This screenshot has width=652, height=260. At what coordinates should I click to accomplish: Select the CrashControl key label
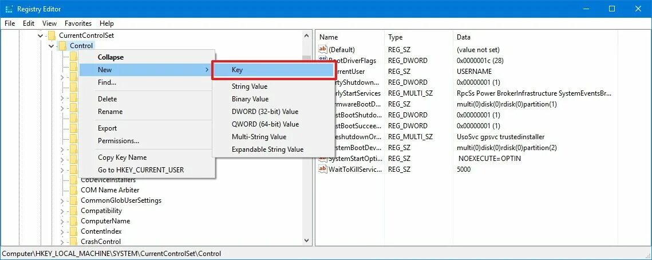[101, 242]
